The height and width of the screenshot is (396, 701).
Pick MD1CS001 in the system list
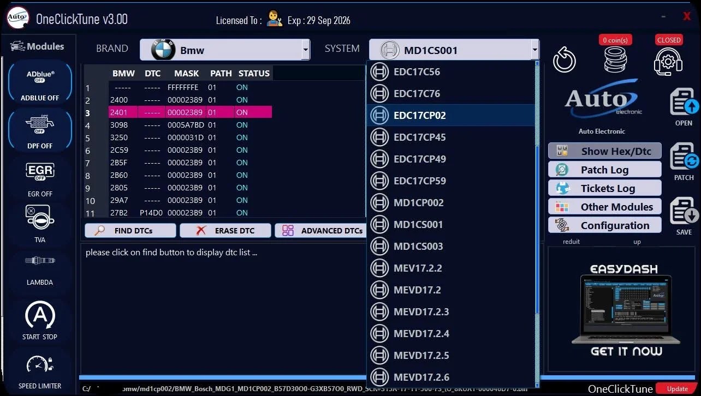tap(451, 225)
